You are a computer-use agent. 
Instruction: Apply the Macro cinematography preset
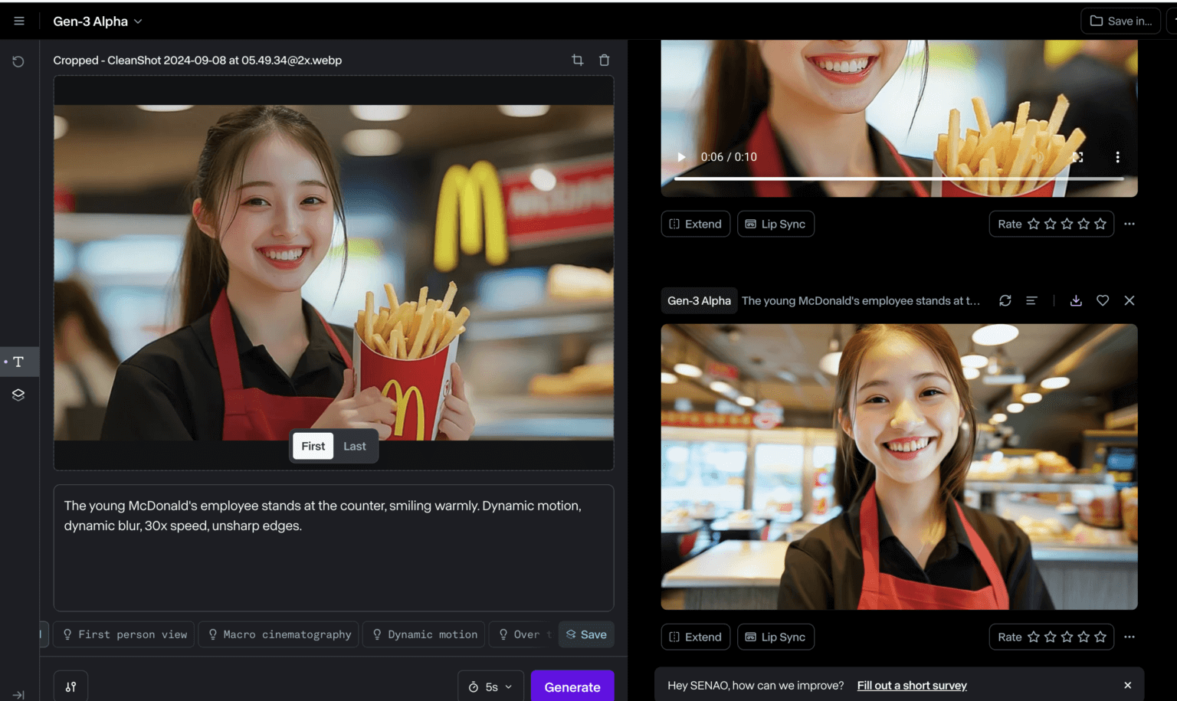coord(278,634)
